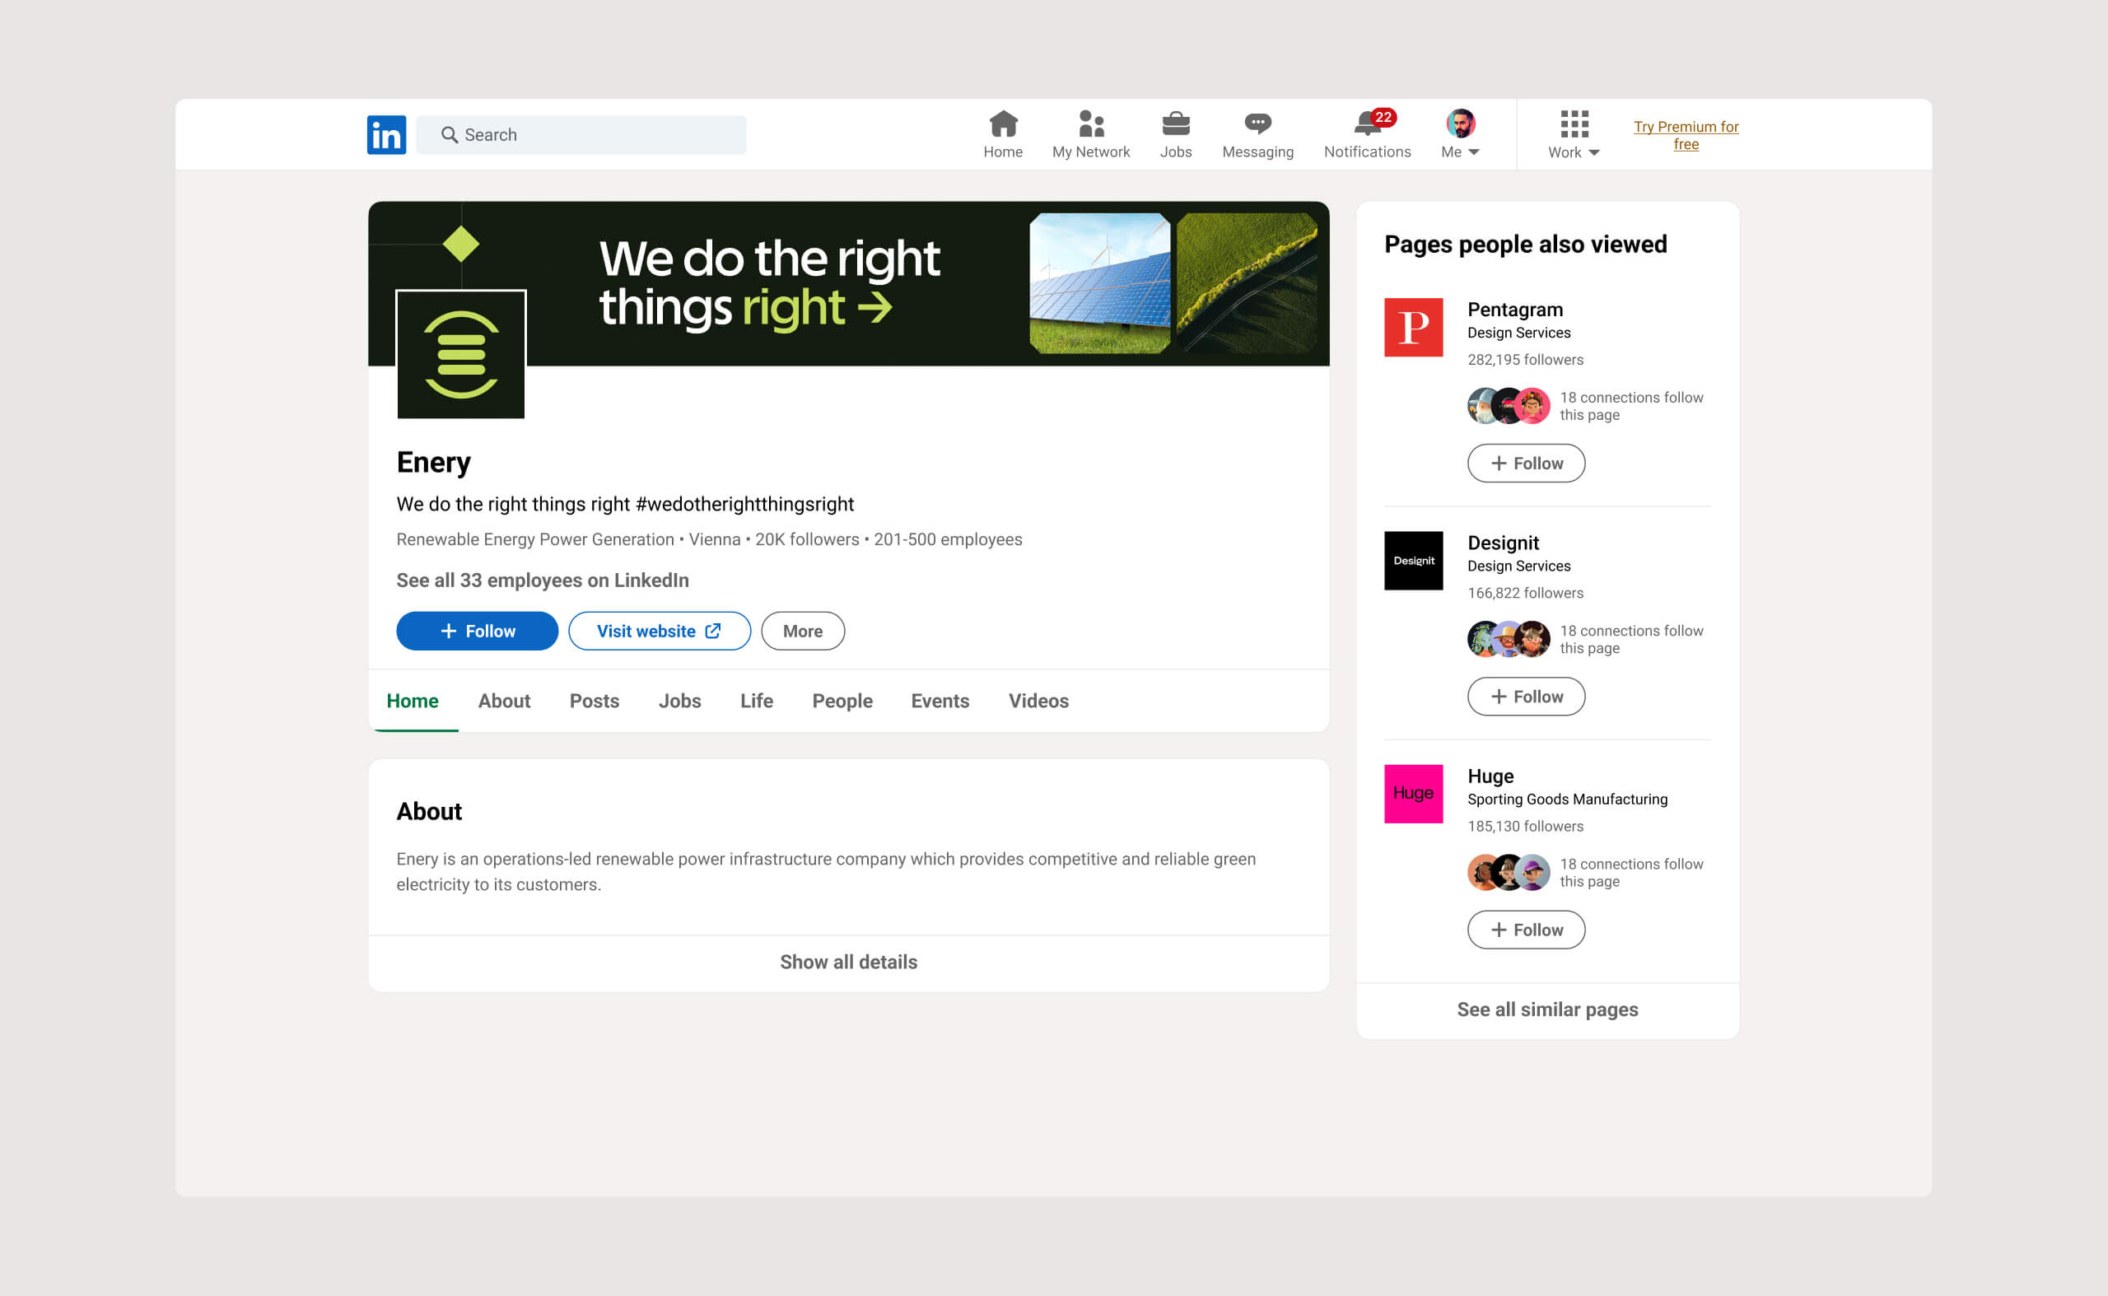Click the profile avatar in navbar
This screenshot has height=1296, width=2108.
pos(1461,124)
